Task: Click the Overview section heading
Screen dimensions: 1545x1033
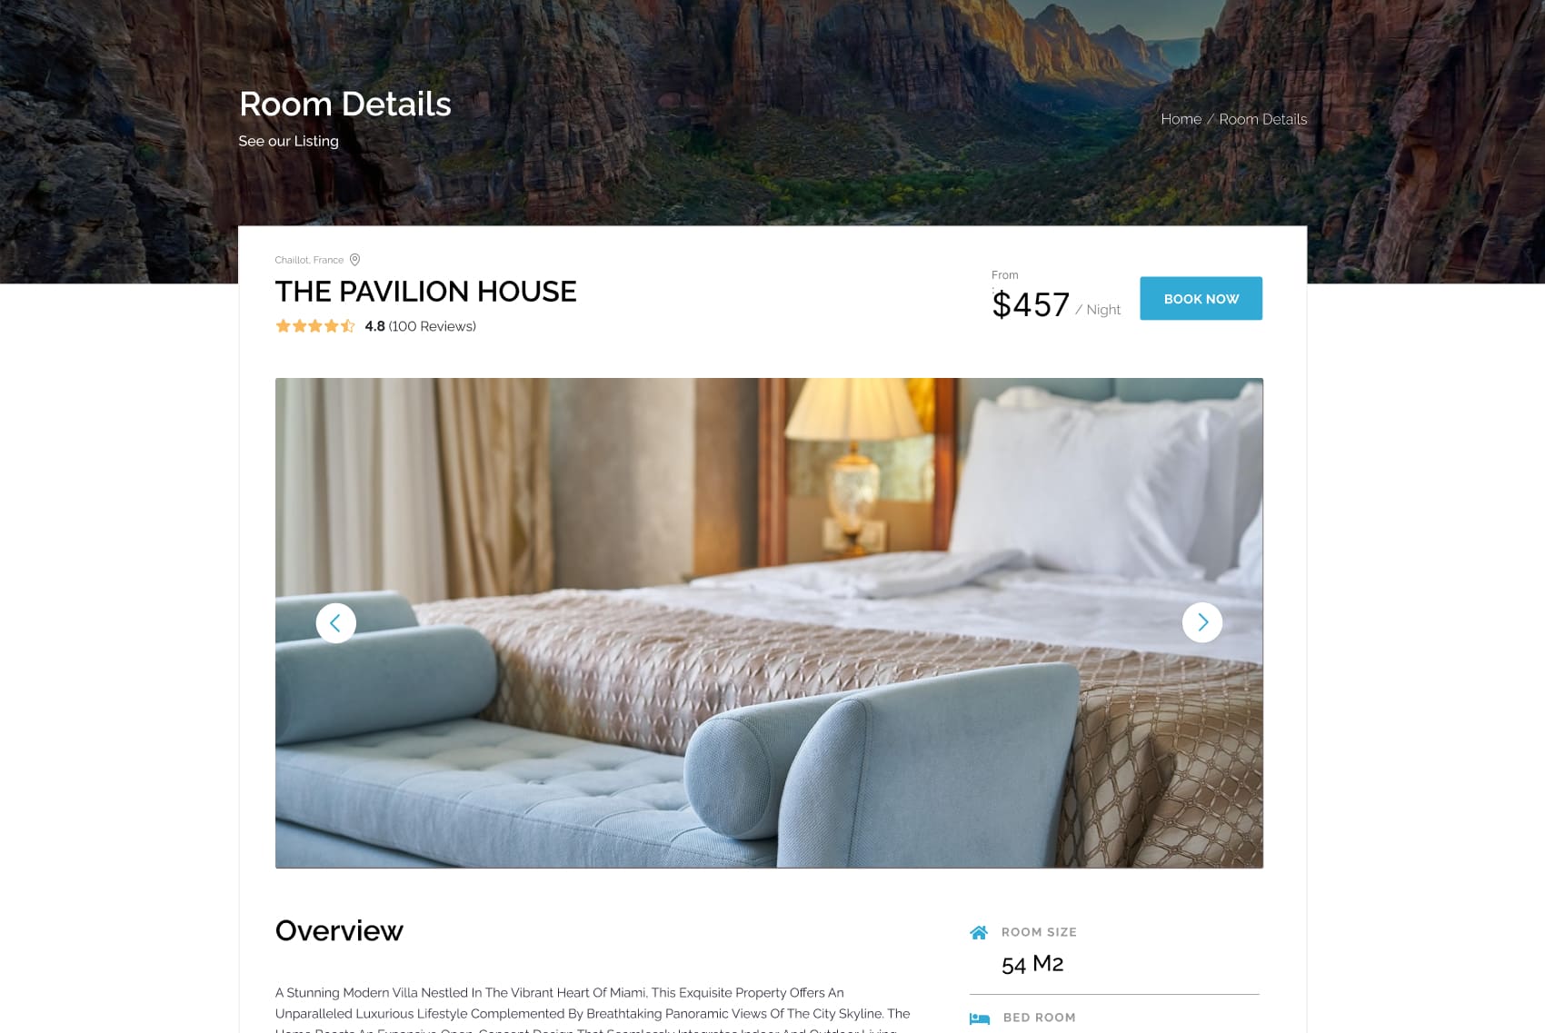Action: pyautogui.click(x=339, y=930)
